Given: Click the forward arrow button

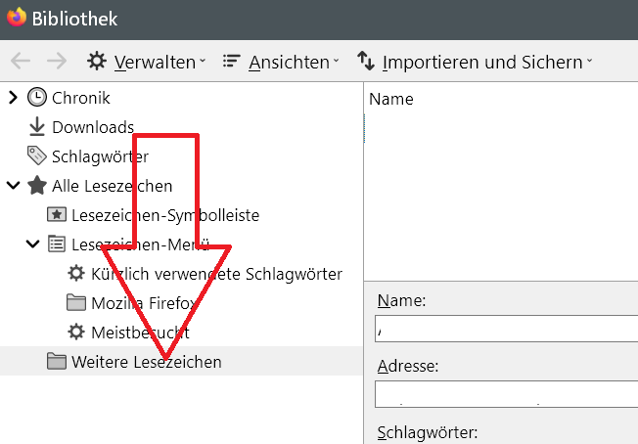Looking at the screenshot, I should click(x=57, y=62).
